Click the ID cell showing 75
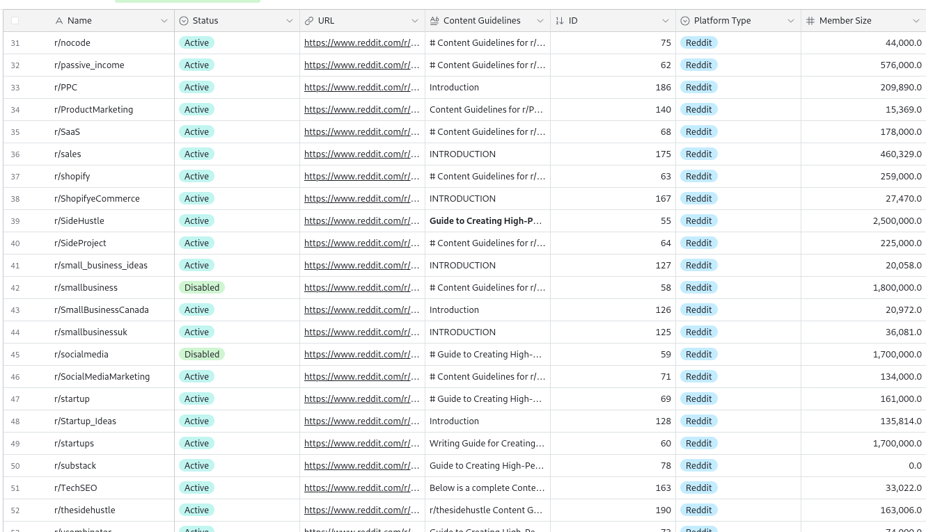This screenshot has height=532, width=926. point(613,43)
